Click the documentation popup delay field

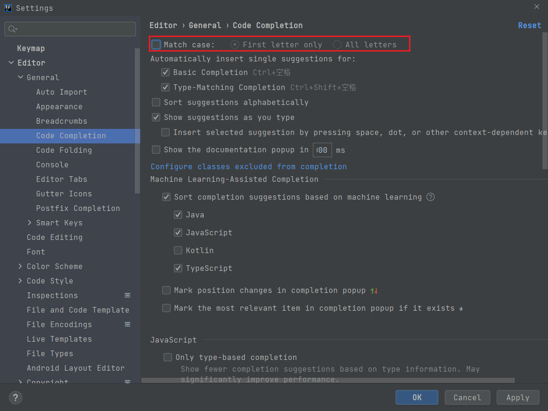click(322, 150)
